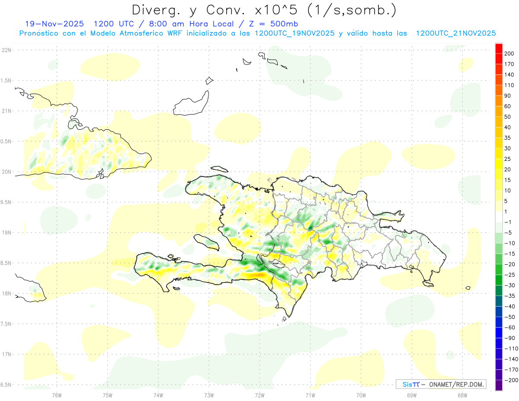Screen dimensions: 519x401
Task: Click the 19N latitude label
Action: [x=6, y=232]
